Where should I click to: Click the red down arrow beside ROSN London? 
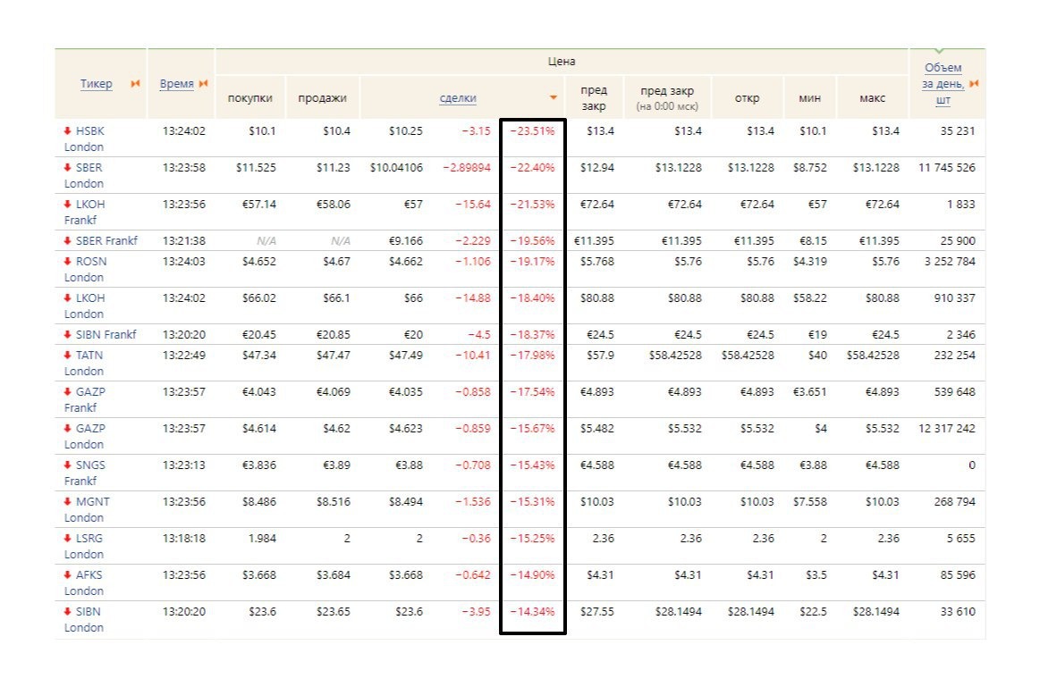coord(68,261)
